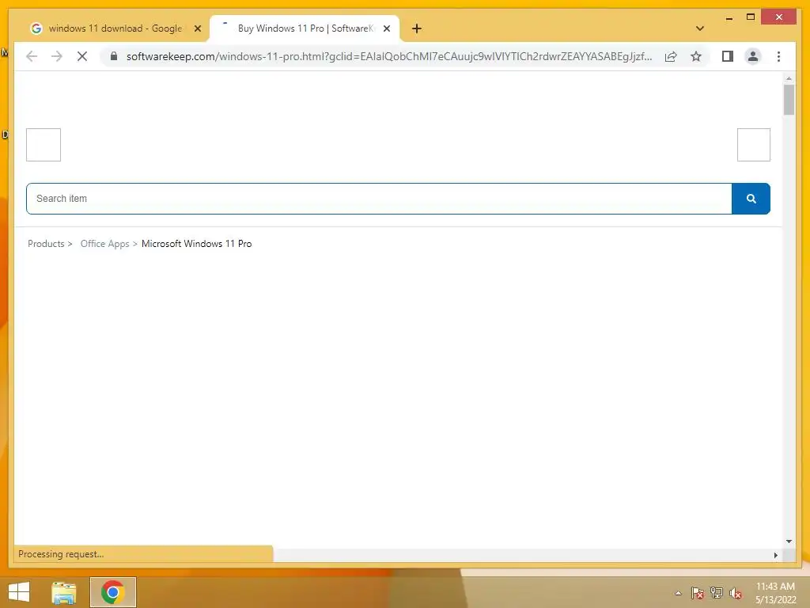The image size is (810, 608).
Task: Bookmark this tab with star
Action: (696, 56)
